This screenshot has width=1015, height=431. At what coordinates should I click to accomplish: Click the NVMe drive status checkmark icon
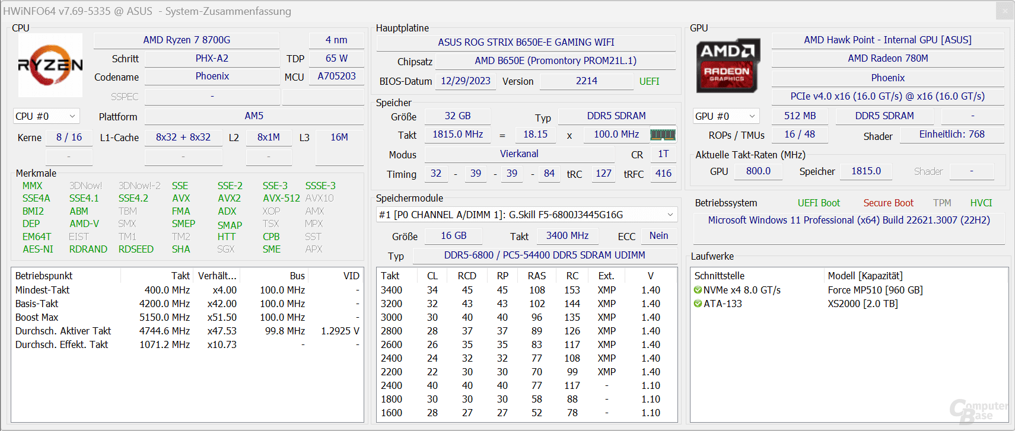click(698, 290)
